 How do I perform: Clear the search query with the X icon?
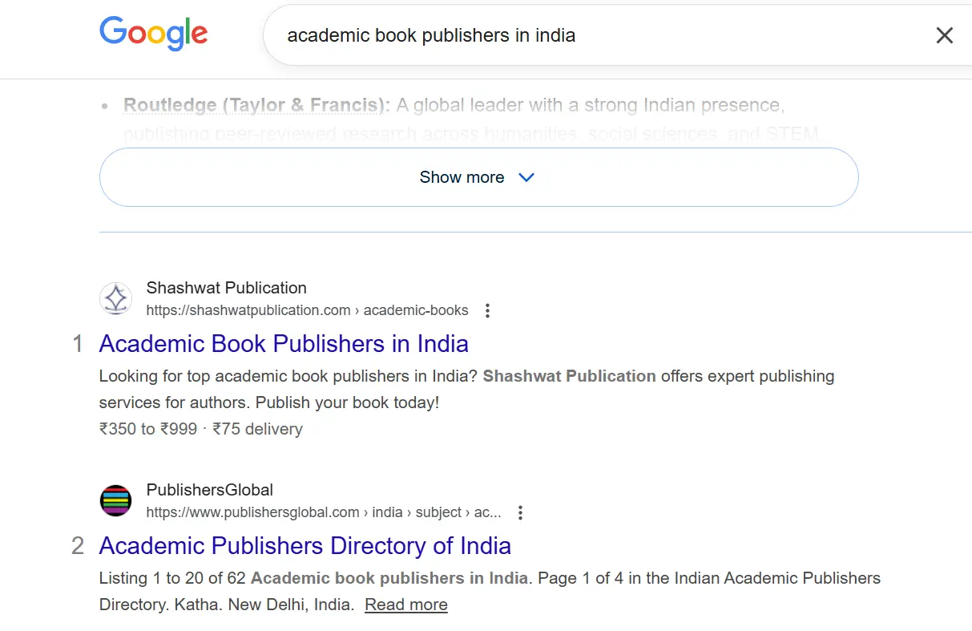pyautogui.click(x=945, y=35)
